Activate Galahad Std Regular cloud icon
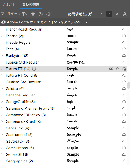Viewport: 130px width, 165px height. [124, 82]
